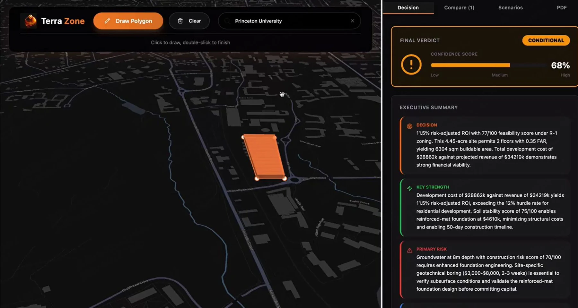Open the Scenarios tab
The width and height of the screenshot is (578, 308).
pyautogui.click(x=510, y=7)
